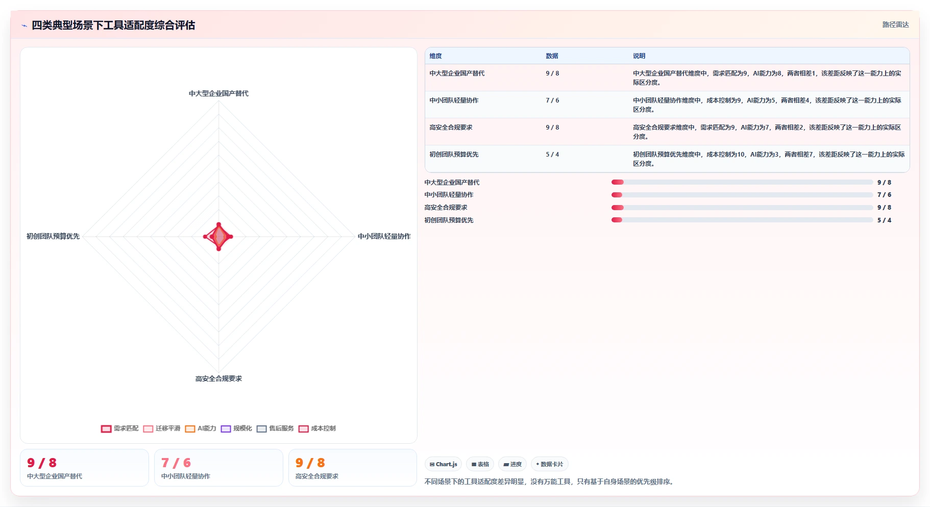The width and height of the screenshot is (930, 507).
Task: Click the 路径雷达 label in header
Action: (x=895, y=24)
